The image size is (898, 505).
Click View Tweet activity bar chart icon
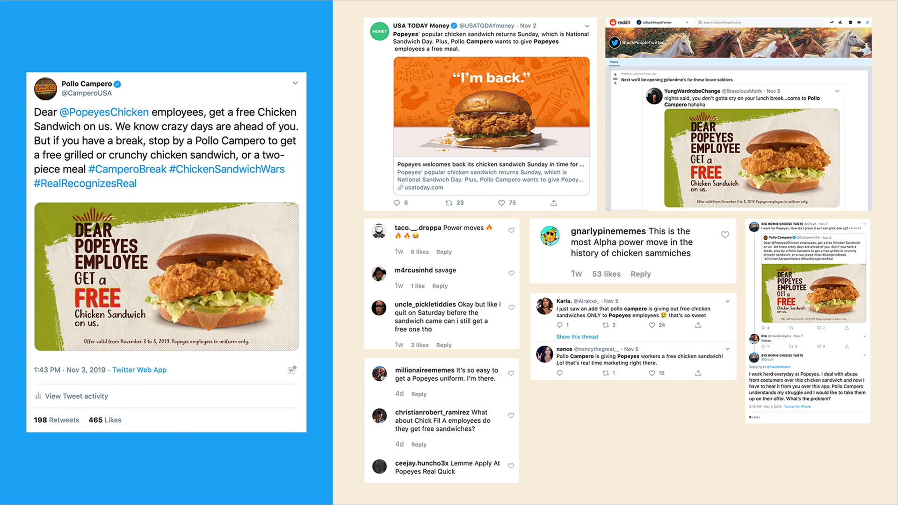[38, 396]
